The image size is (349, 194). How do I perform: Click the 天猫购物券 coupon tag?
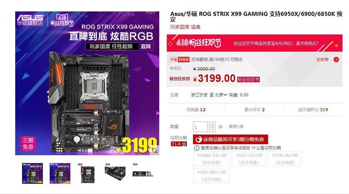(179, 60)
